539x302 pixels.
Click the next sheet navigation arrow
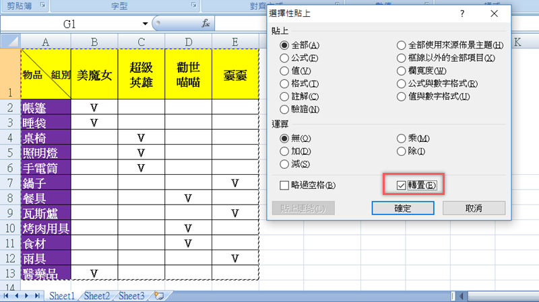26,296
